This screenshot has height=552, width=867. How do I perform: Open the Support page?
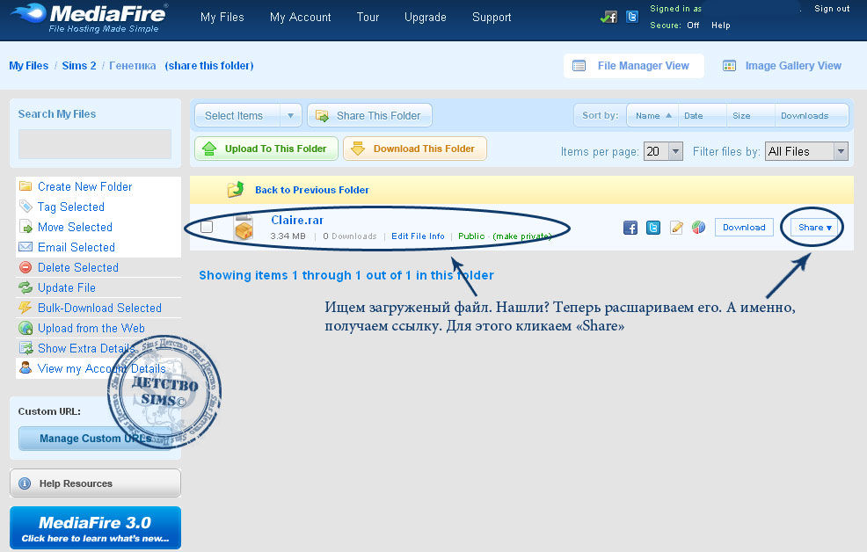tap(492, 17)
